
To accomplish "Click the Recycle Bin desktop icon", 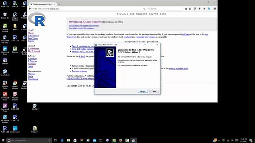I will pyautogui.click(x=5, y=16).
